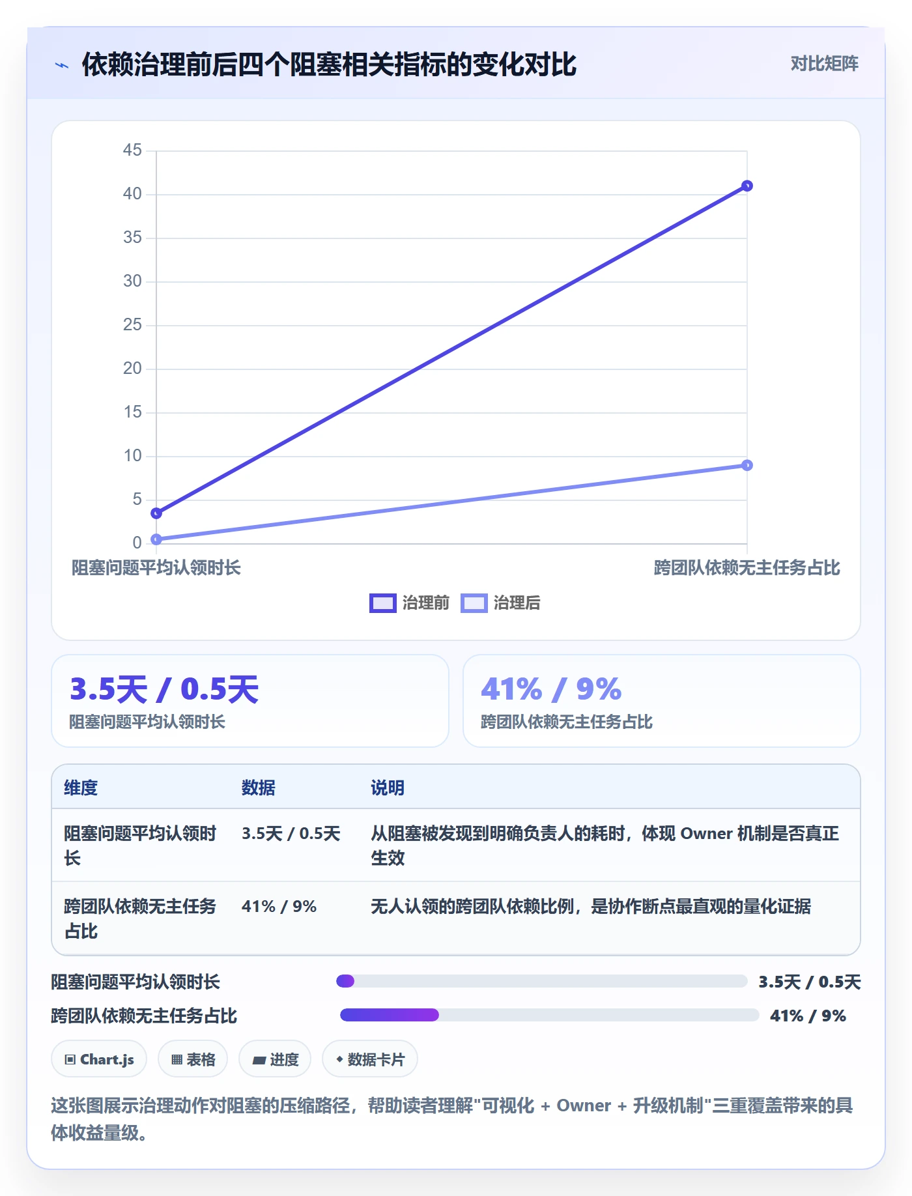Click the chart title 依赖治理前后四个阻塞相关指标的变化对比
The image size is (912, 1196).
coord(329,64)
